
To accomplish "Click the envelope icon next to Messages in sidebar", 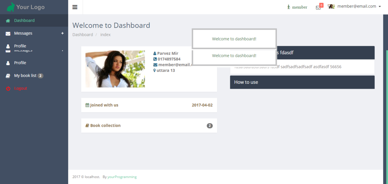I will [8, 34].
